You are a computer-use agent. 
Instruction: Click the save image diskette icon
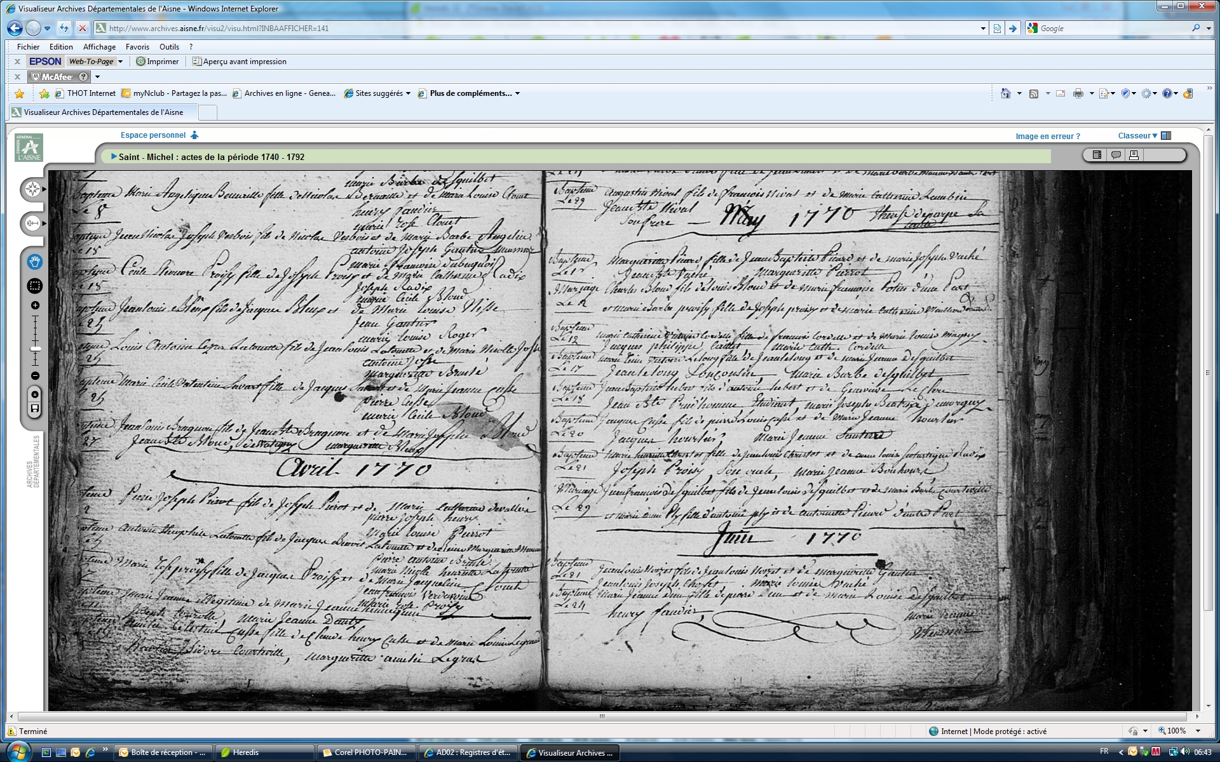click(35, 408)
